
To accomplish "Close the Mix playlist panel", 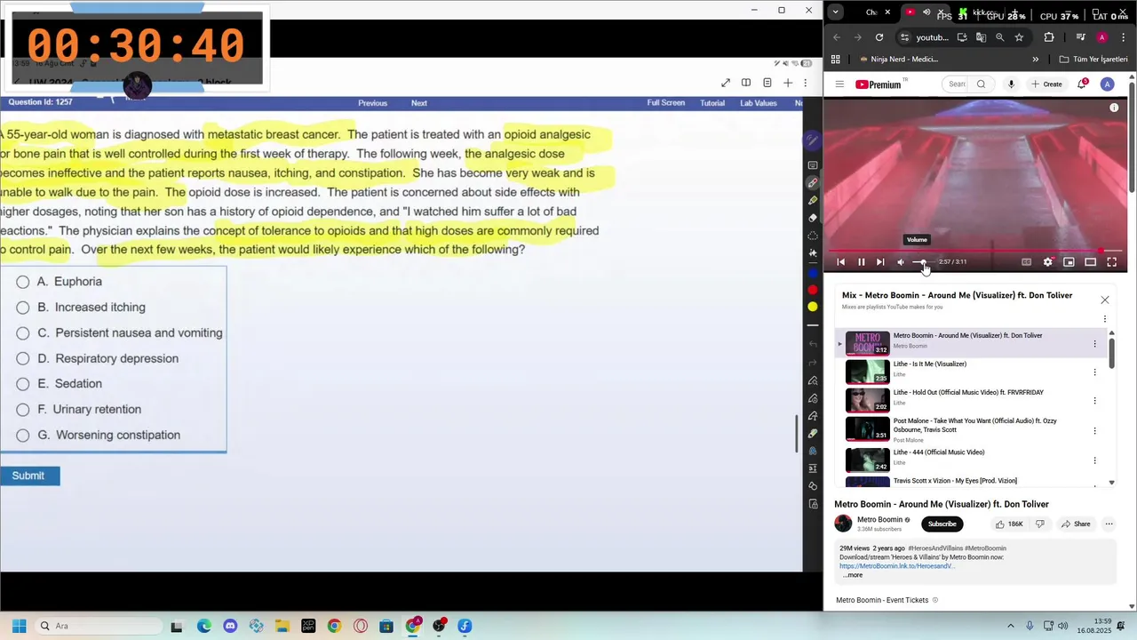I will (1105, 300).
